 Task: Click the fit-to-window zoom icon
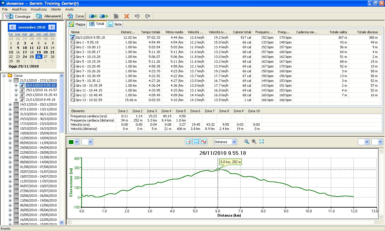coord(262,142)
